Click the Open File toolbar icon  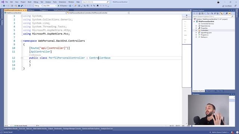click(x=16, y=6)
